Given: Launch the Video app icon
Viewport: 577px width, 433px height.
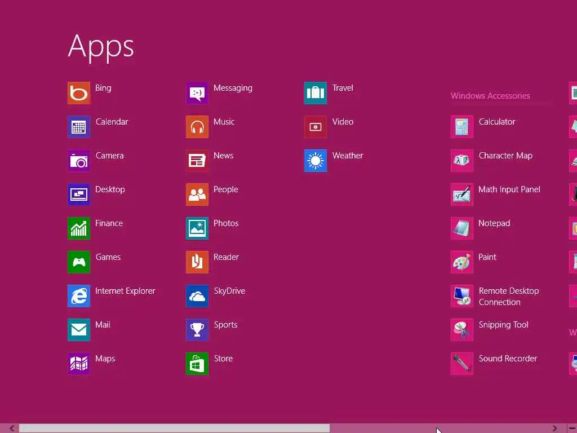Looking at the screenshot, I should [x=316, y=127].
